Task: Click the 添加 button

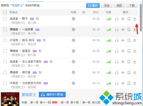Action: [107, 5]
